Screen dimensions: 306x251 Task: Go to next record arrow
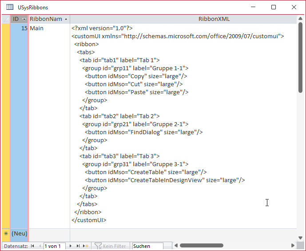point(71,246)
